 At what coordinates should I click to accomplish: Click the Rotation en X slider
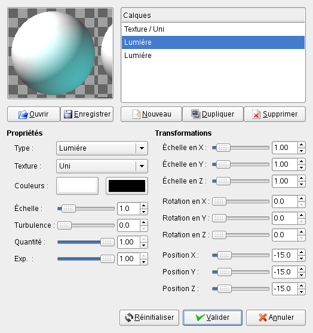[x=241, y=201]
